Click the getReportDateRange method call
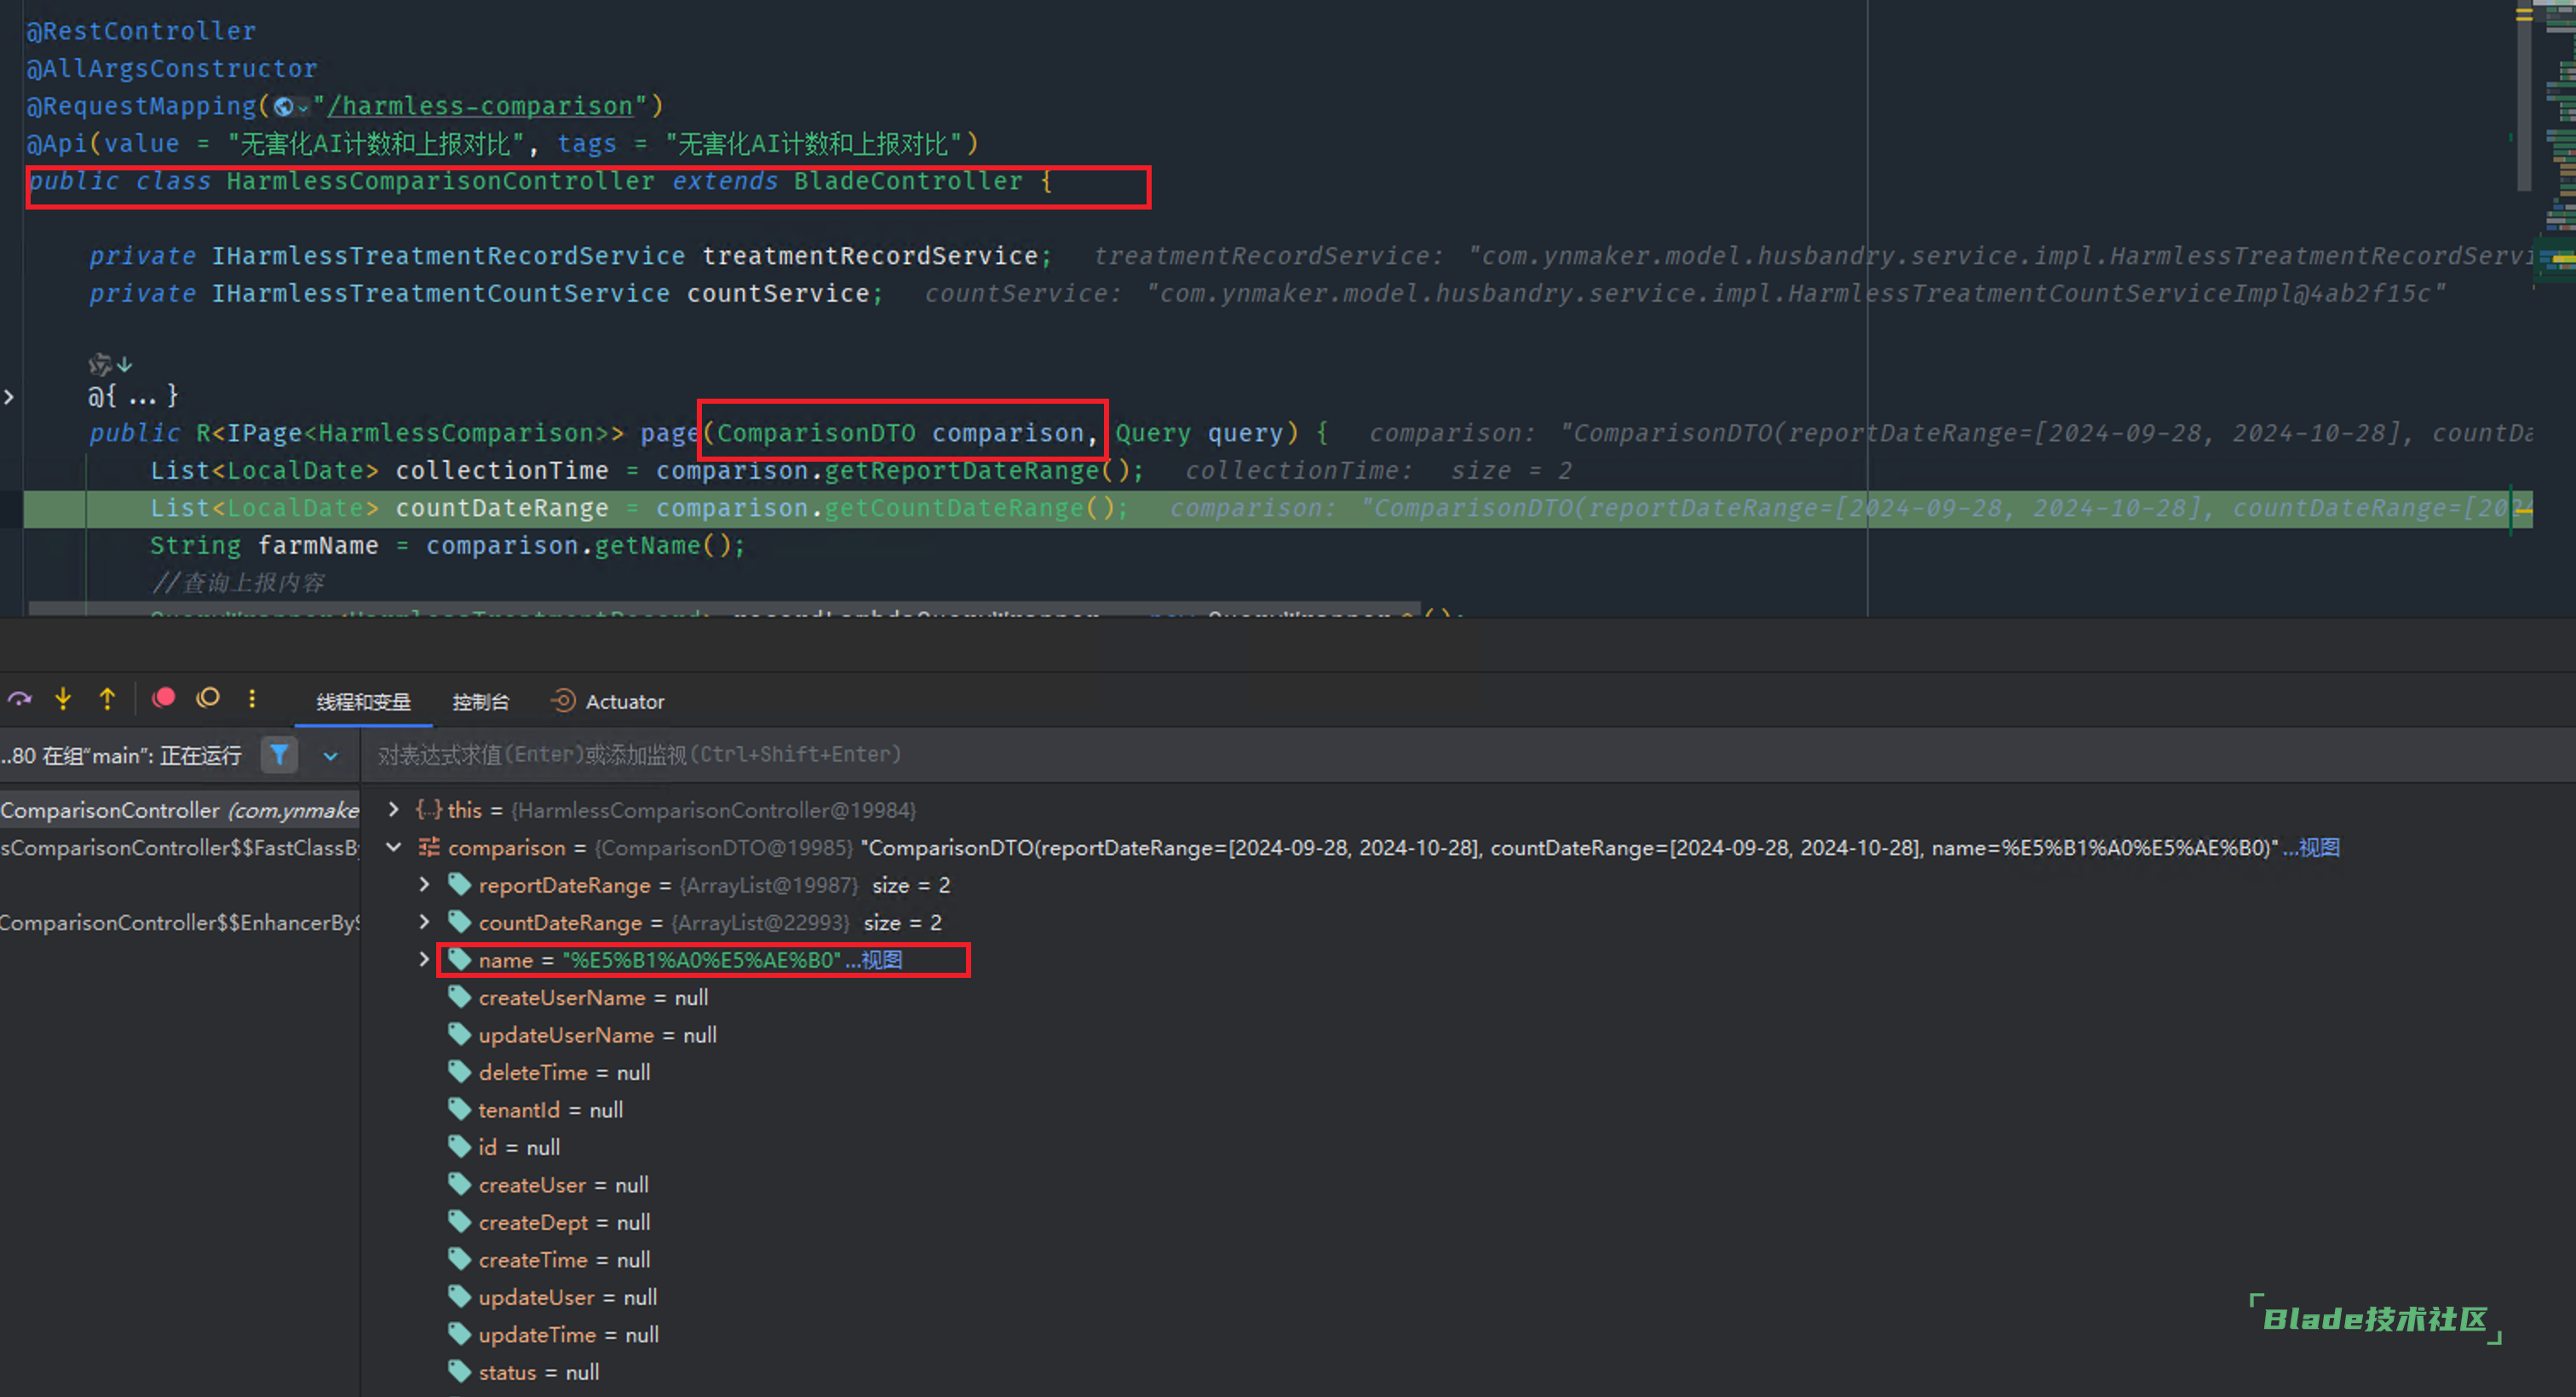The width and height of the screenshot is (2576, 1397). (962, 470)
